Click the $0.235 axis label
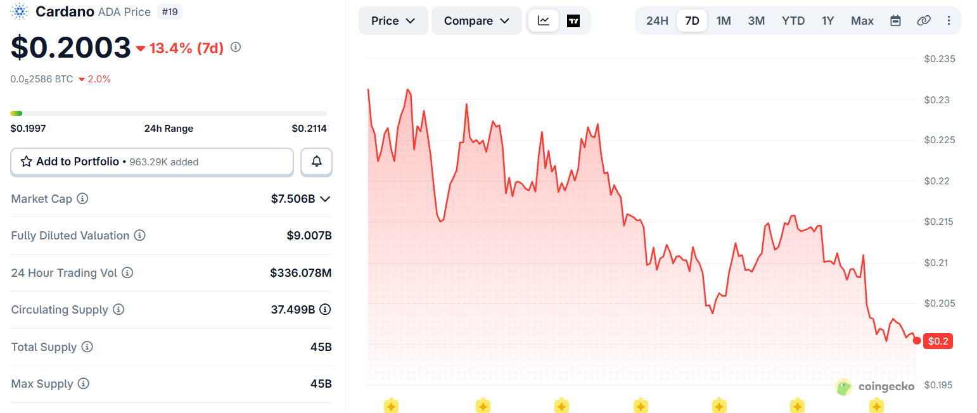 click(940, 59)
